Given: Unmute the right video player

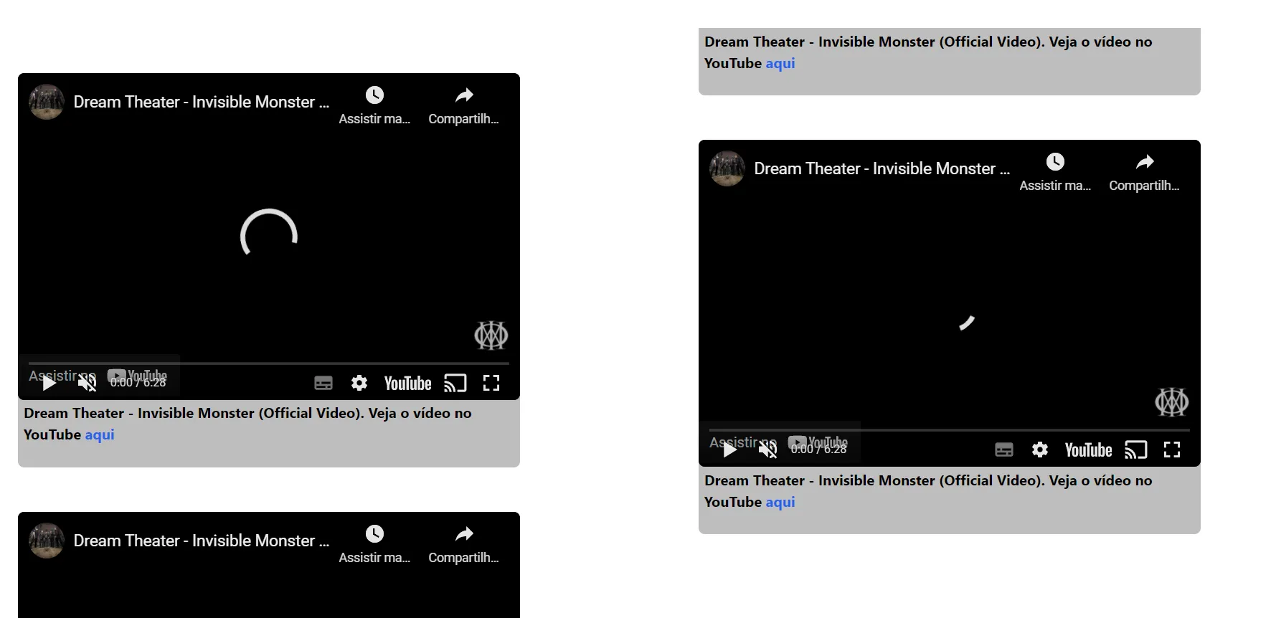Looking at the screenshot, I should [x=767, y=450].
